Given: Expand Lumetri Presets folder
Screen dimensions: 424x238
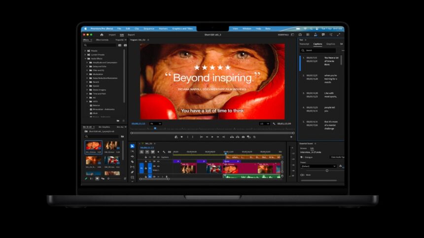Looking at the screenshot, I should pyautogui.click(x=85, y=55).
